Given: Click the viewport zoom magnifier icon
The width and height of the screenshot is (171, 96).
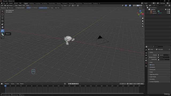Looking at the screenshot, I should tap(142, 18).
